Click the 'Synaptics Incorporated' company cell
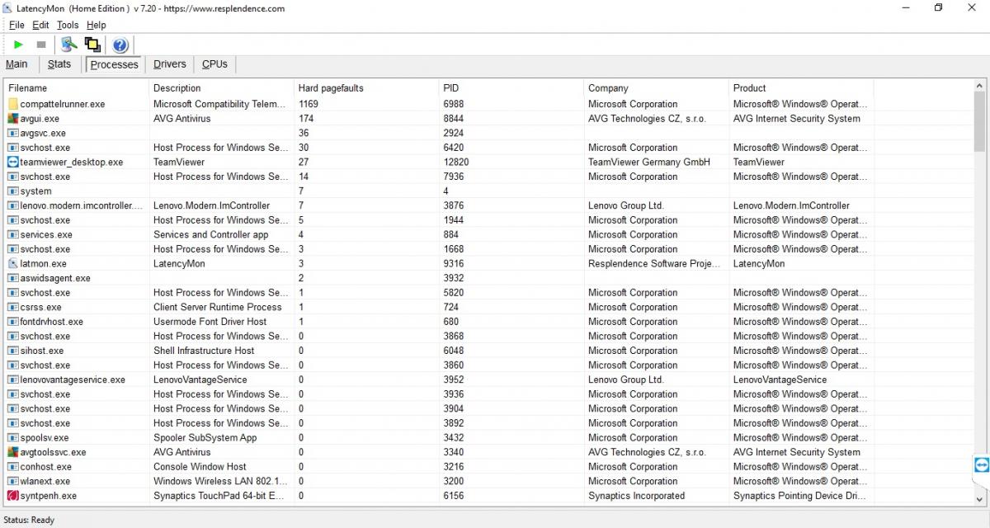This screenshot has height=528, width=990. [x=637, y=496]
